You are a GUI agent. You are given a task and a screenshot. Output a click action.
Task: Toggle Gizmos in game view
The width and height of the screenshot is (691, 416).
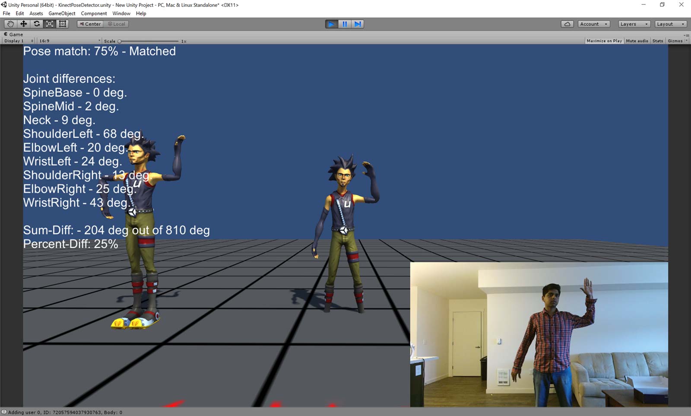click(675, 41)
